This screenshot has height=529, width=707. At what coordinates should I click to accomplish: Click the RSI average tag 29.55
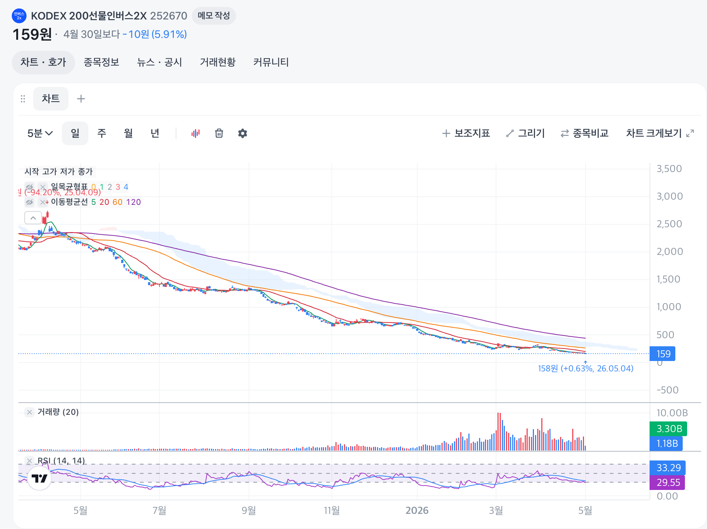point(667,483)
